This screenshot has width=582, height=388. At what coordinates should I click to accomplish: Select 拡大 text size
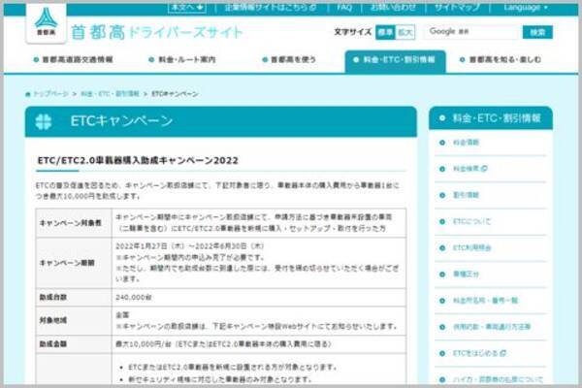[404, 32]
